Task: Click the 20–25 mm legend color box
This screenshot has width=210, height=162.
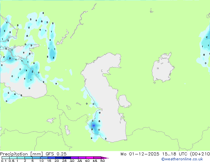Action: click(x=59, y=158)
